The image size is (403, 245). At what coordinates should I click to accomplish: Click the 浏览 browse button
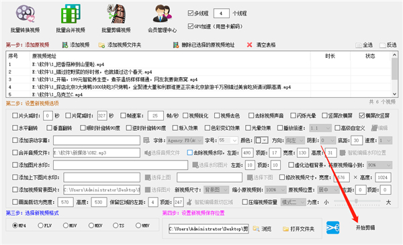(x=262, y=229)
